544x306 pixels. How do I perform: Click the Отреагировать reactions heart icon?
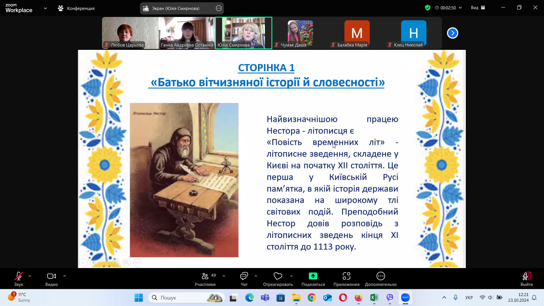278,276
